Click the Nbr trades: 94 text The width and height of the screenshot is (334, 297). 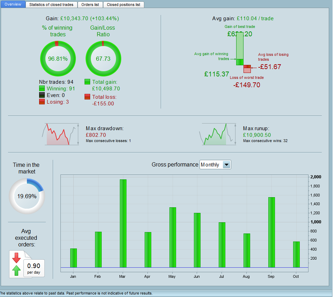click(x=56, y=82)
